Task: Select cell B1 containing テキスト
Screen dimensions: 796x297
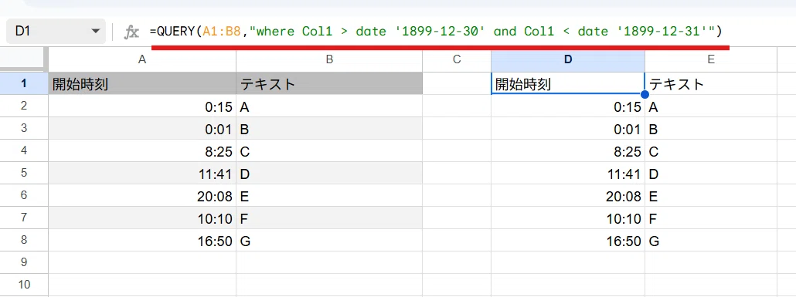Action: 329,83
